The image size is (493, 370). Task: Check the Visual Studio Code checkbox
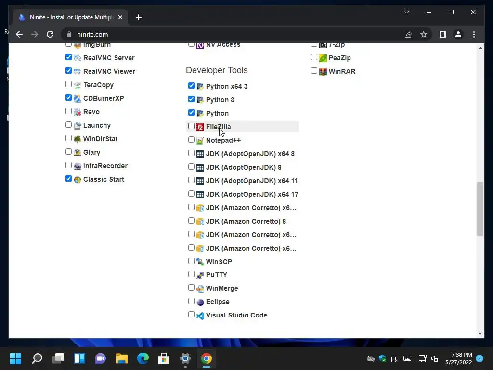191,314
